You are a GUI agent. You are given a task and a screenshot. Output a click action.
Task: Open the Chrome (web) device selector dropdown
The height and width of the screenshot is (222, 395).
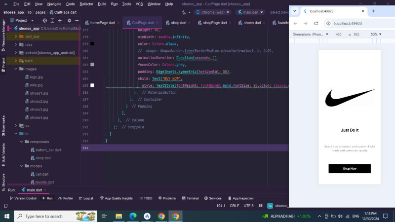coord(212,12)
